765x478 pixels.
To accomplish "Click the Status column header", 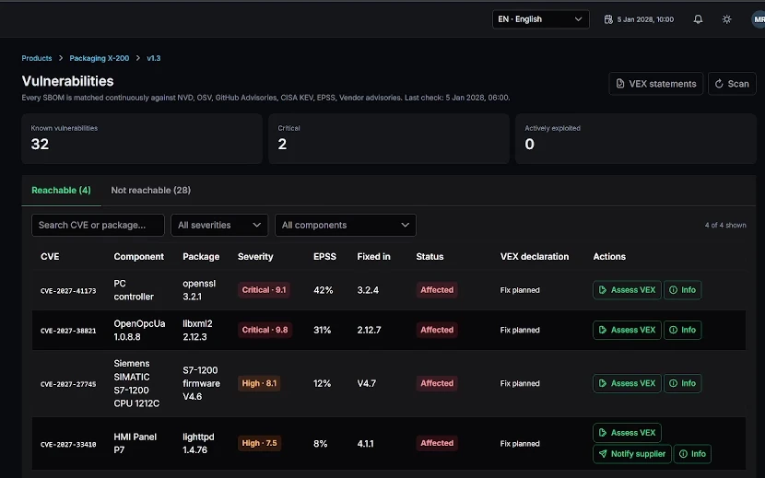I will click(430, 257).
